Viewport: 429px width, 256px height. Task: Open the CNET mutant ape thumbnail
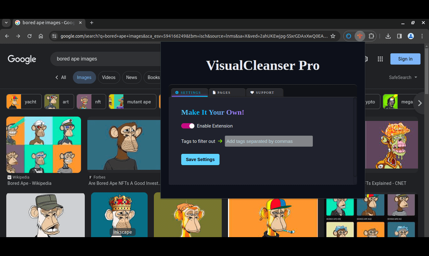point(392,145)
